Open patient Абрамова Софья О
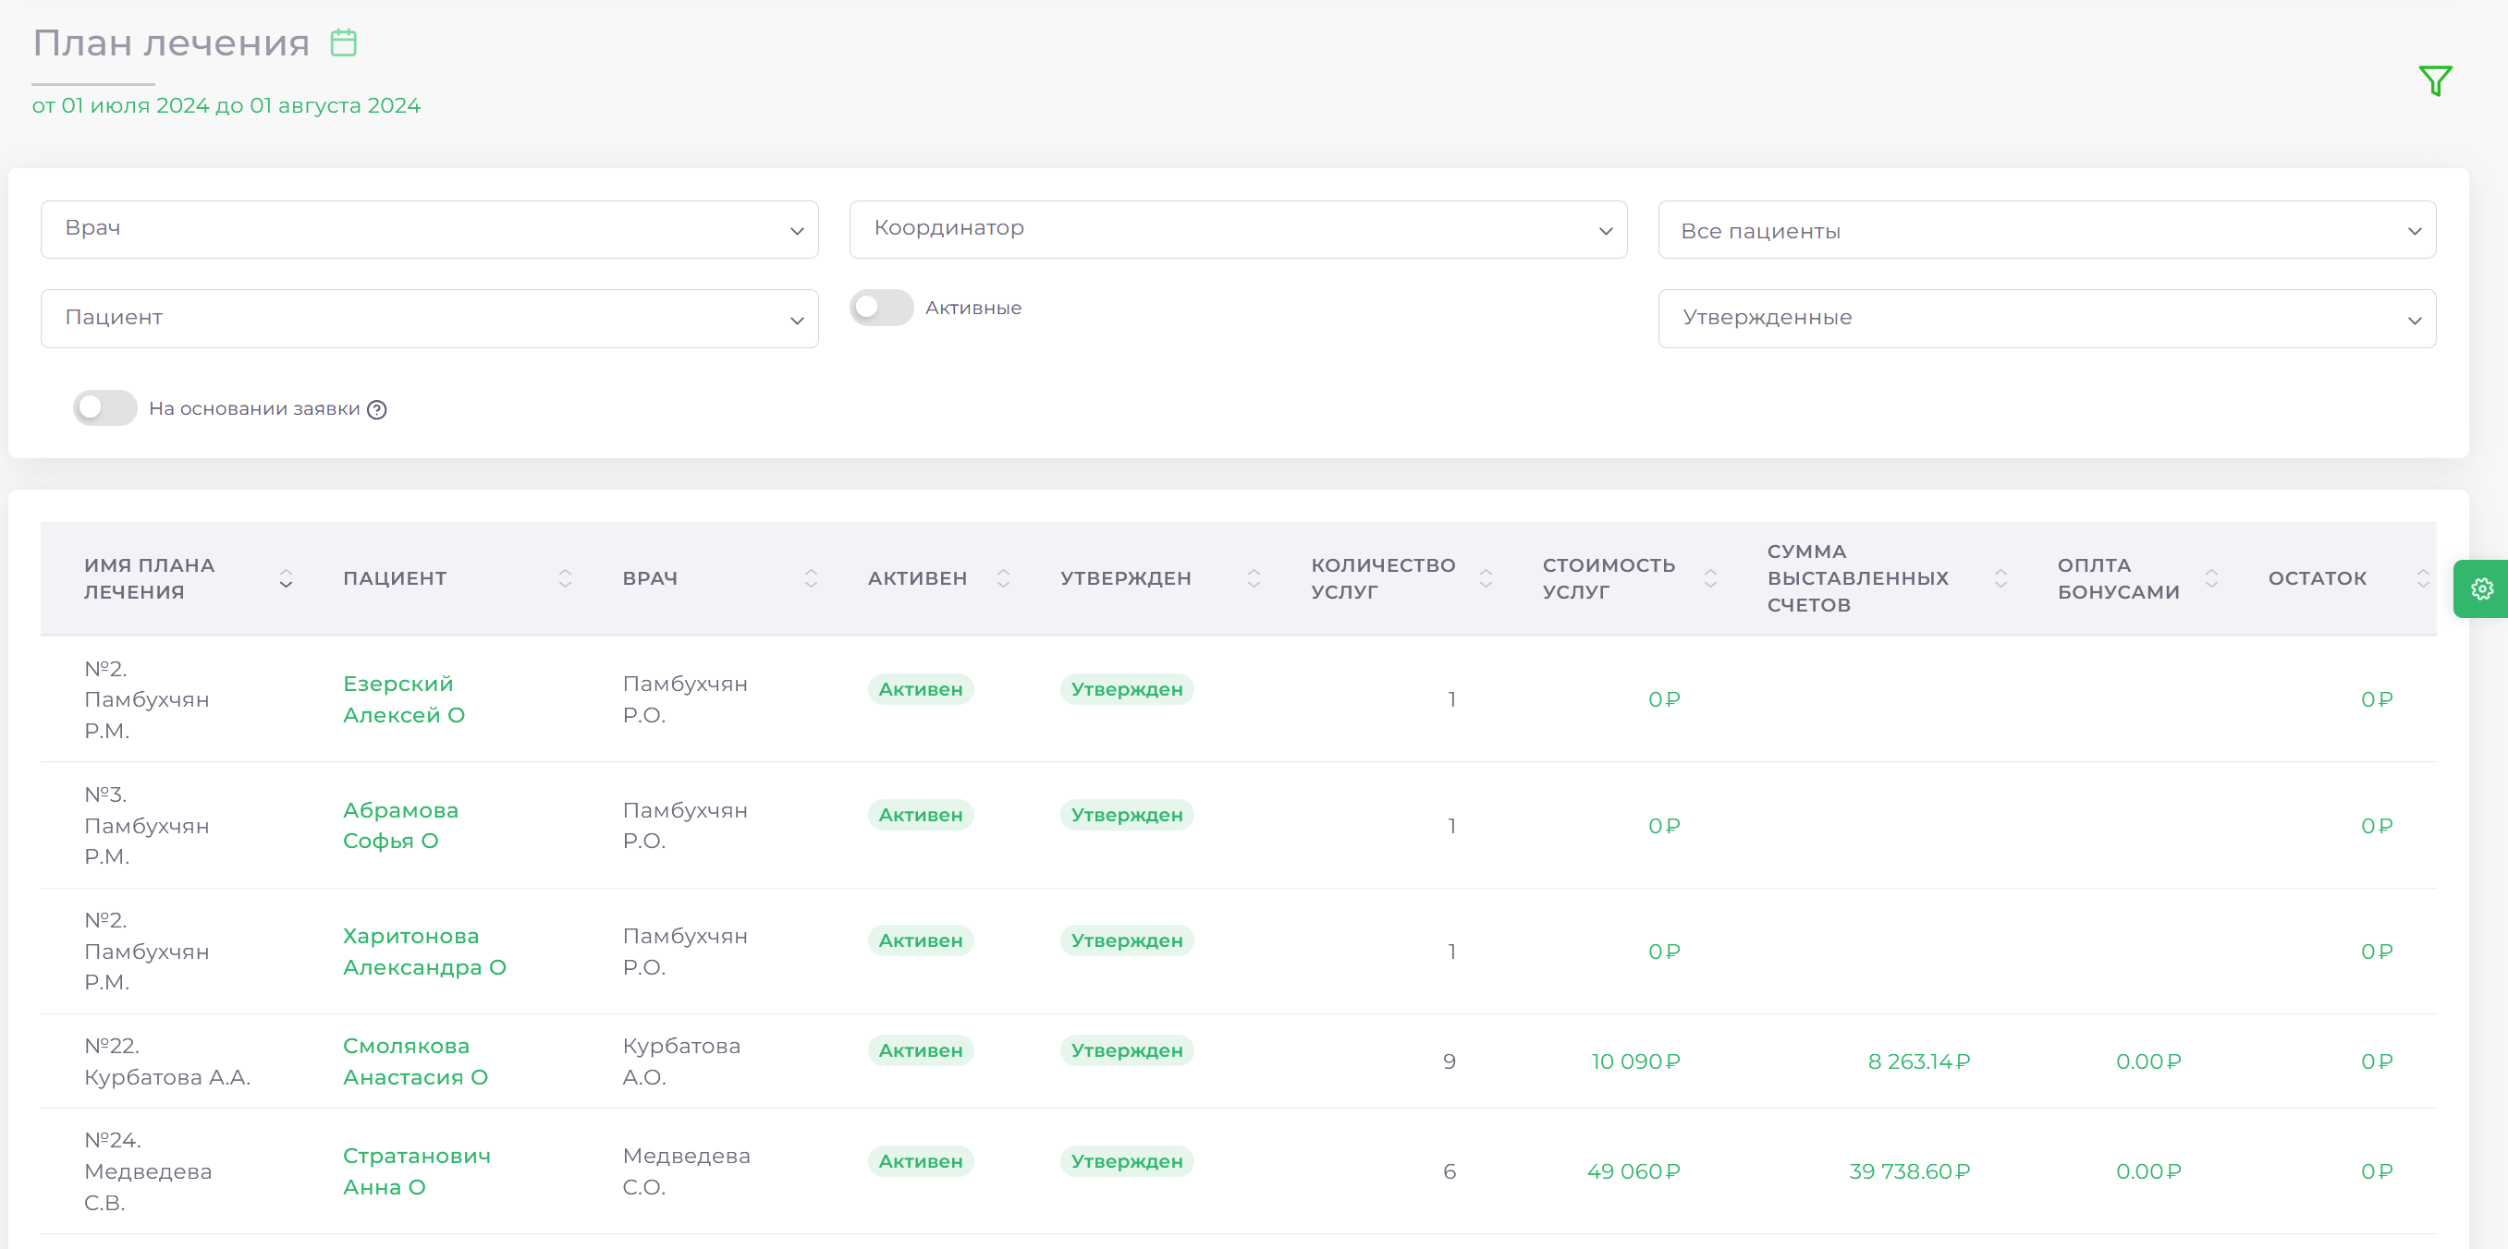 [x=400, y=826]
